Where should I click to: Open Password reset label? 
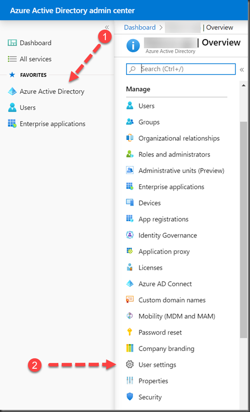pos(160,332)
